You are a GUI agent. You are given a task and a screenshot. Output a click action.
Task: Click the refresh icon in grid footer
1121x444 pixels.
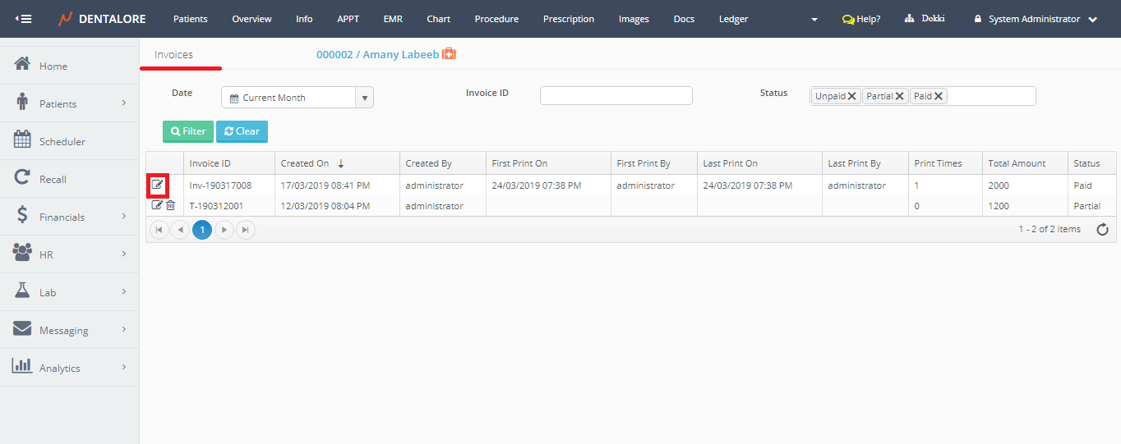1103,230
